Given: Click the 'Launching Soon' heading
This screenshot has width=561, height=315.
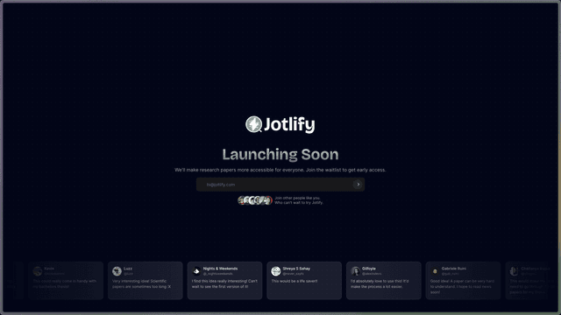Looking at the screenshot, I should point(280,154).
